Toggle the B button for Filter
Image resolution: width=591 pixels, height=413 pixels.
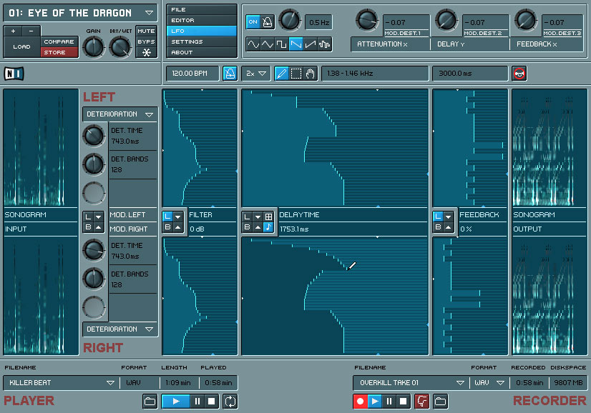pyautogui.click(x=167, y=227)
